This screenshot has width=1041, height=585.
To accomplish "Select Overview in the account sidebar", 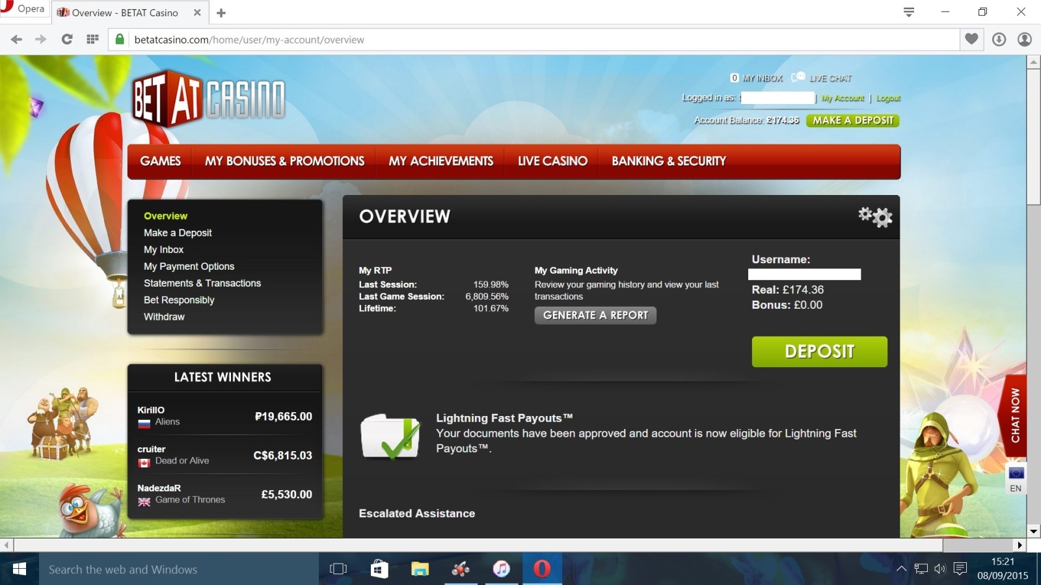I will (x=165, y=216).
